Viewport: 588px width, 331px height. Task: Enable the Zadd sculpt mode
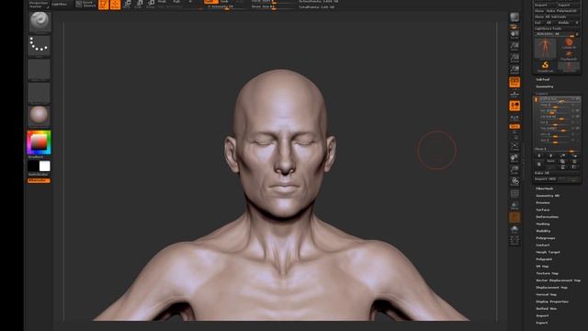pos(210,2)
